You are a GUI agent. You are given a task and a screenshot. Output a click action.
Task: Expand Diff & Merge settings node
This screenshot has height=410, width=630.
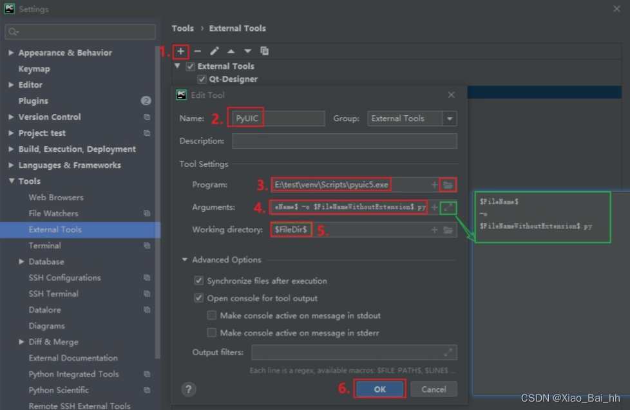point(21,342)
